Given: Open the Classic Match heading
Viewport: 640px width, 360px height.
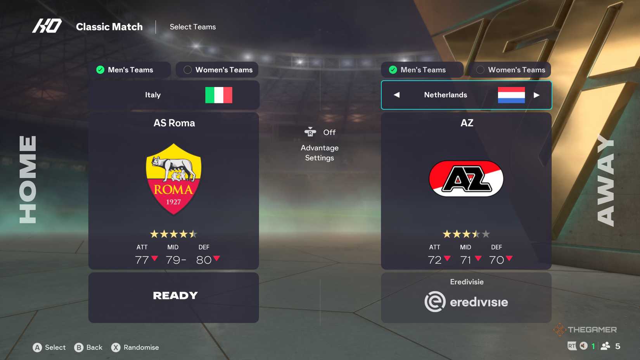Looking at the screenshot, I should coord(109,27).
